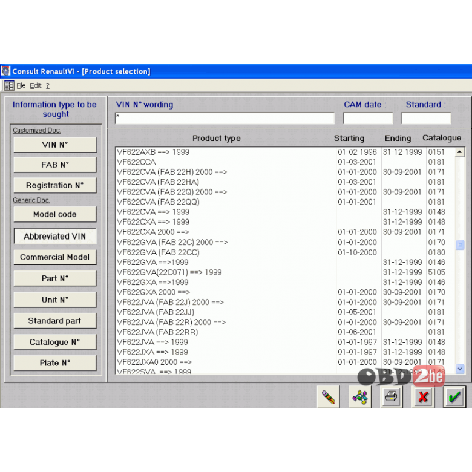Viewport: 472px width, 472px height.
Task: Select the FAB N° search button
Action: tap(55, 165)
